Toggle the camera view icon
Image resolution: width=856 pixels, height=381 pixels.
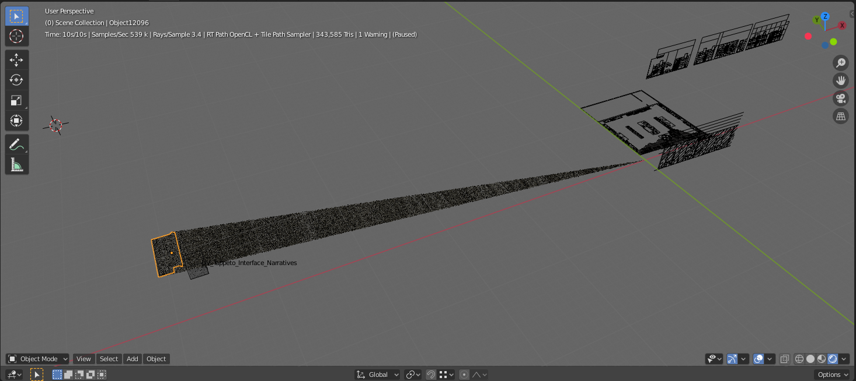pos(841,98)
